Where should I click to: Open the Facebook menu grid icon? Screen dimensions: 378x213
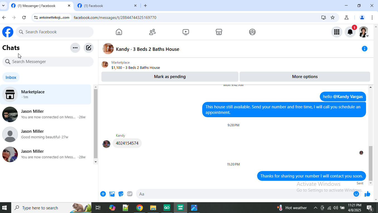point(337,32)
